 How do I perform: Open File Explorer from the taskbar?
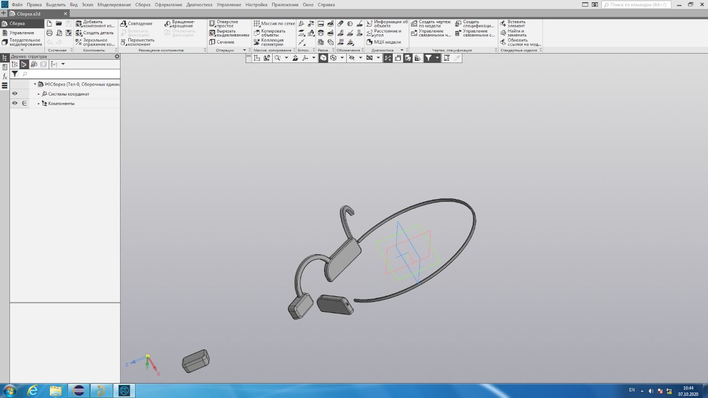pos(56,391)
